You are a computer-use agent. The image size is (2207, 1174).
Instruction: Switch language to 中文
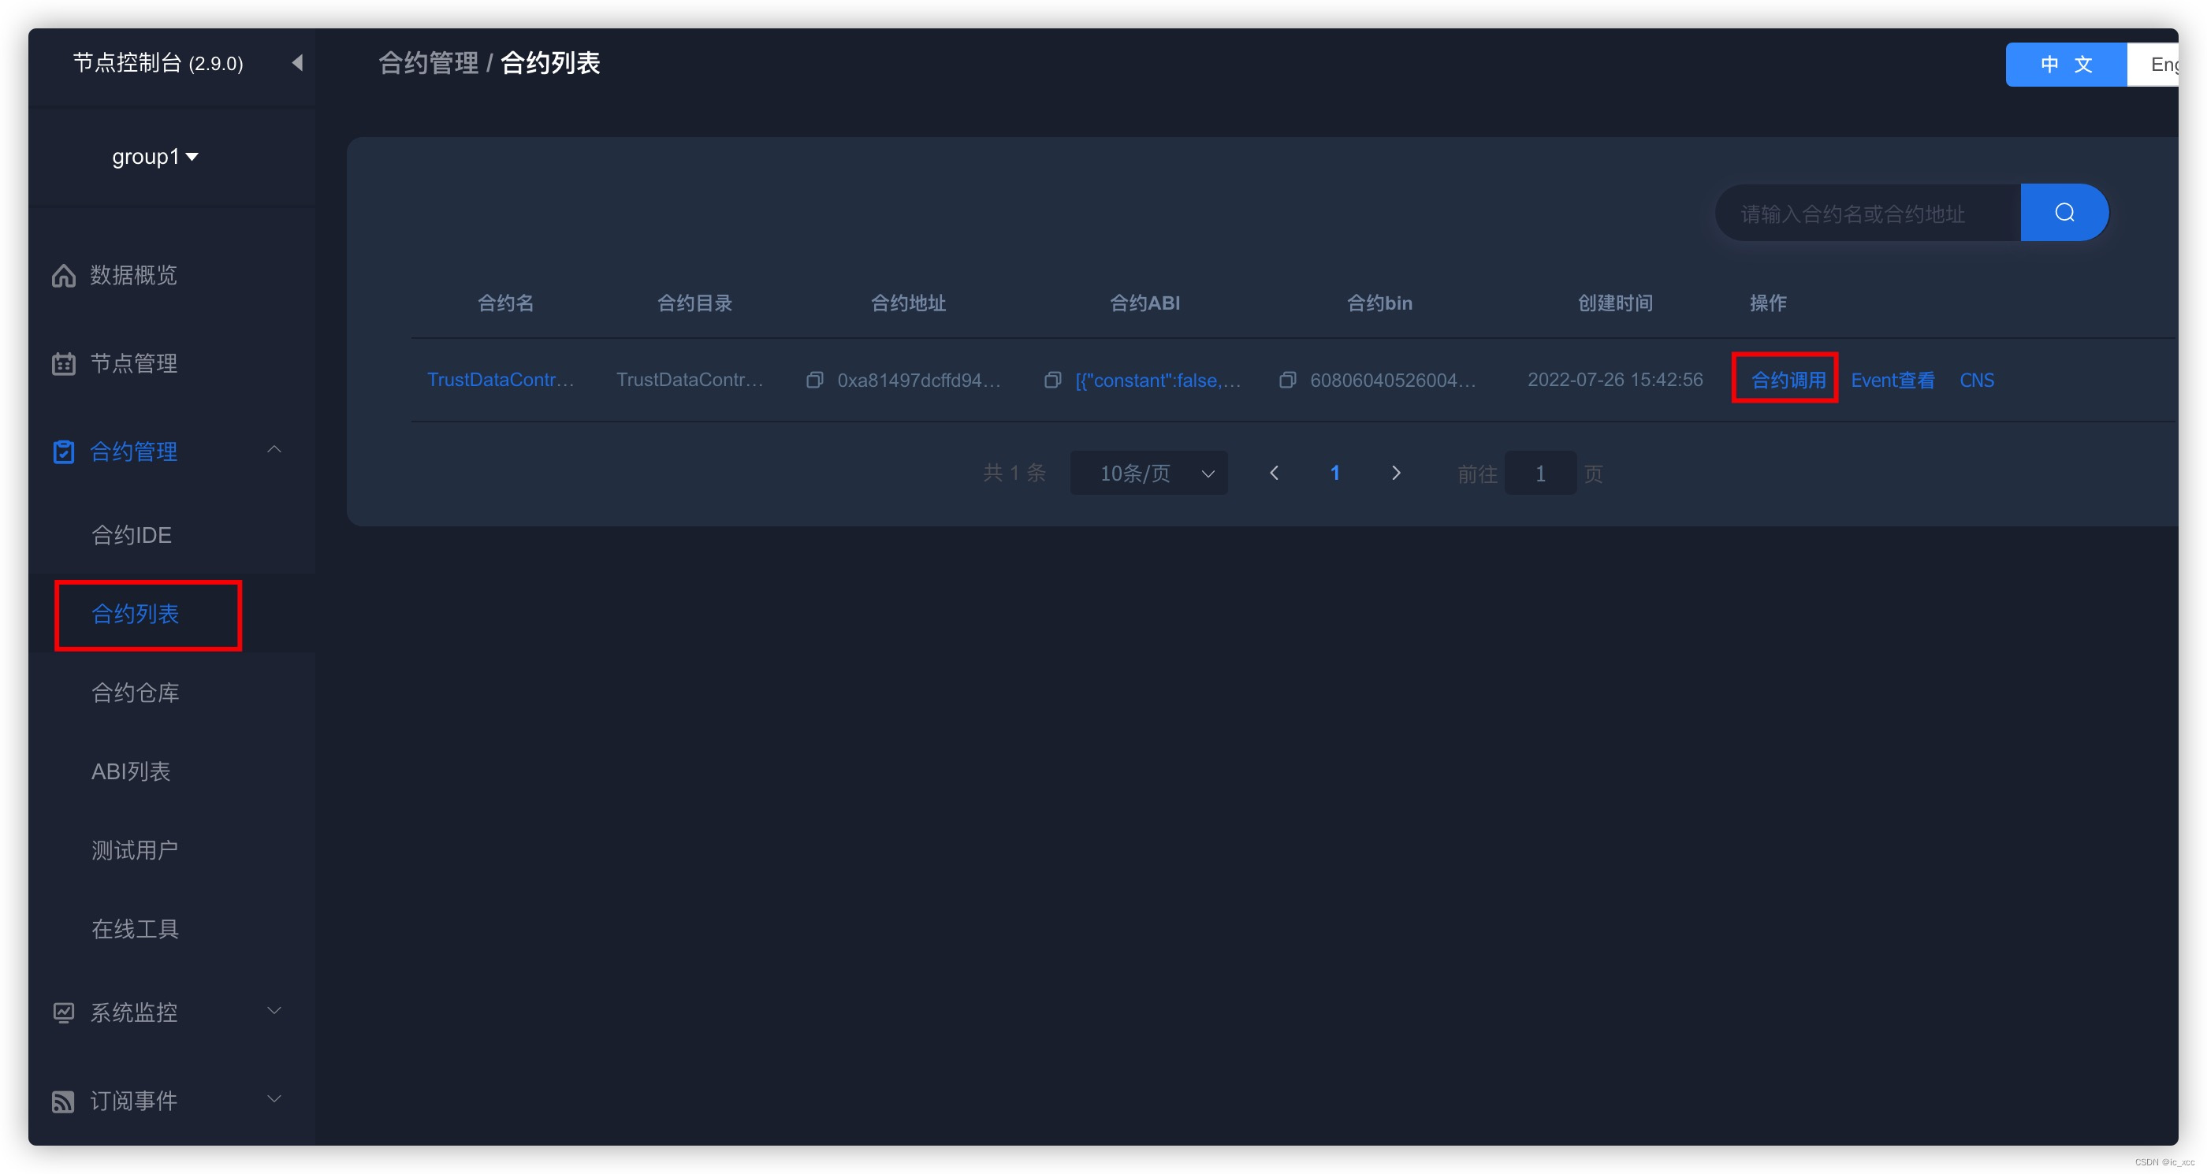2066,65
